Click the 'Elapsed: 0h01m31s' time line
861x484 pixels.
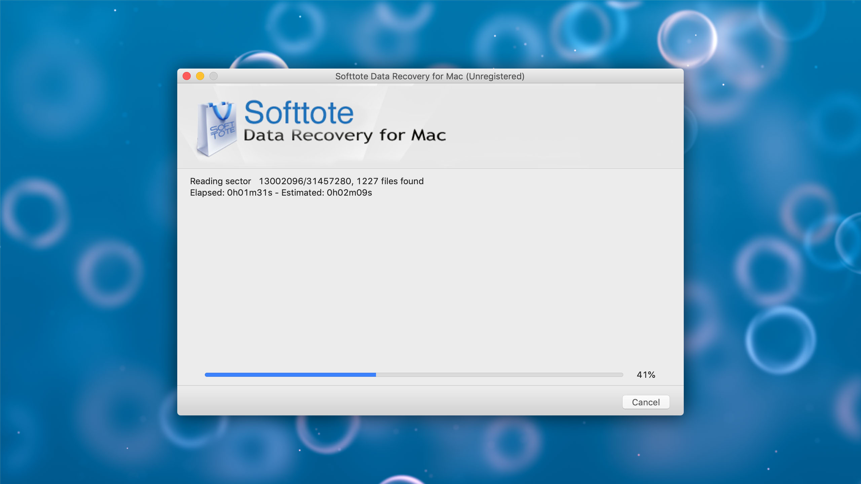(x=281, y=193)
